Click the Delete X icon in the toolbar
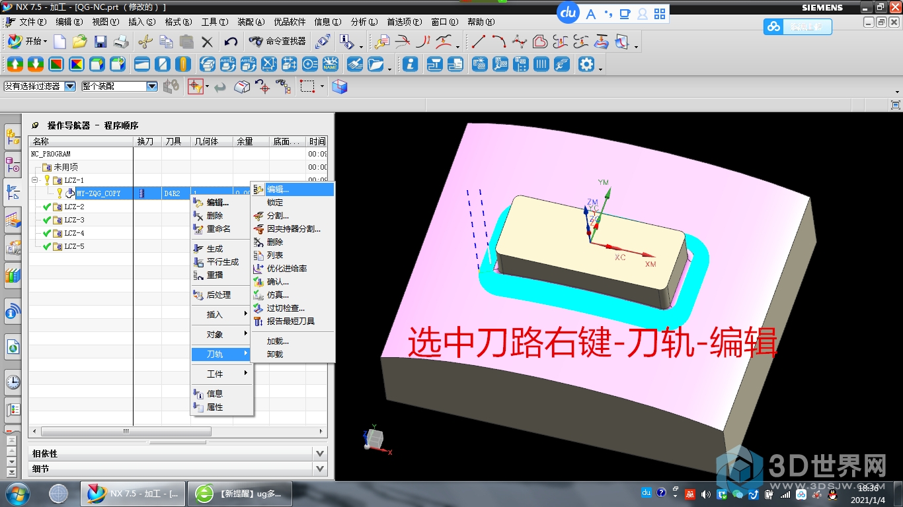 coord(207,42)
